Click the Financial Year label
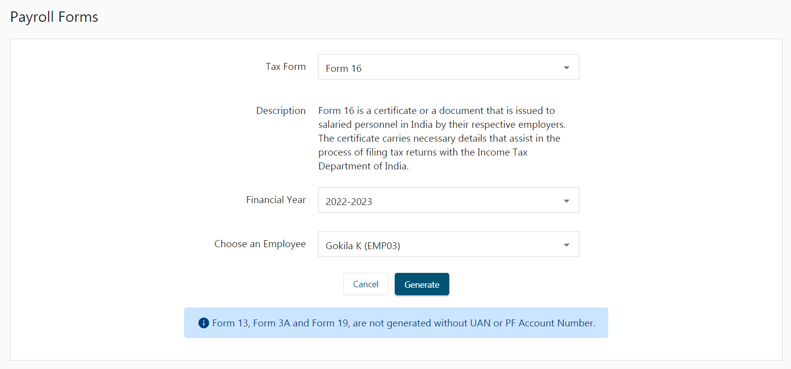Screen dimensions: 791x369 pos(276,200)
